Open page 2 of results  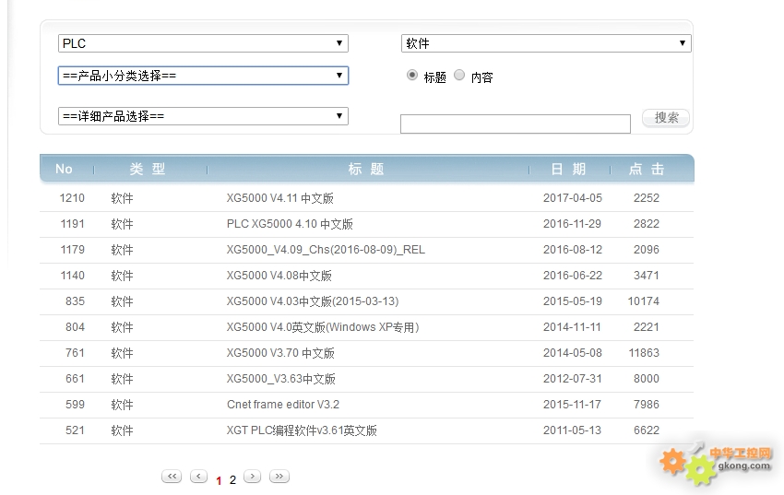pyautogui.click(x=232, y=480)
